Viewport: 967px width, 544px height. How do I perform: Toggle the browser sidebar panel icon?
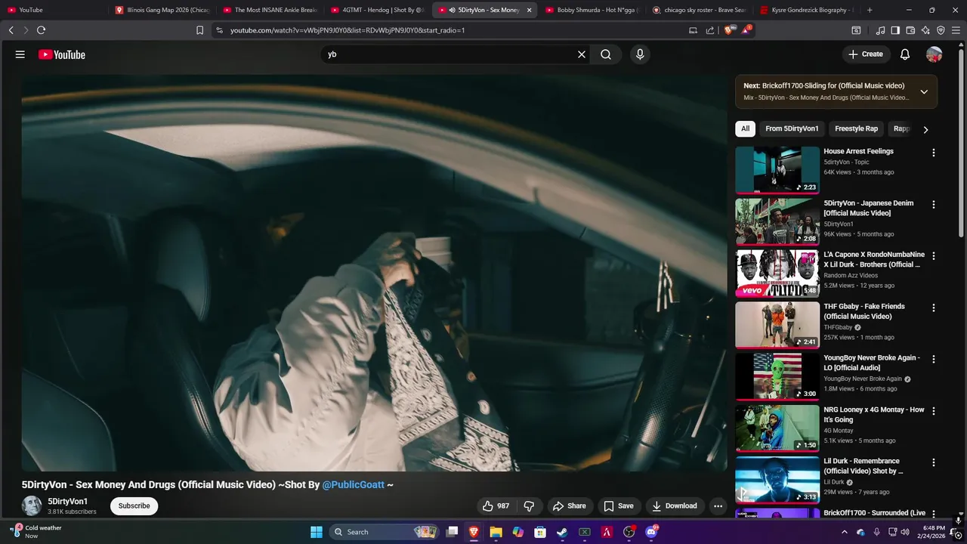tap(895, 30)
